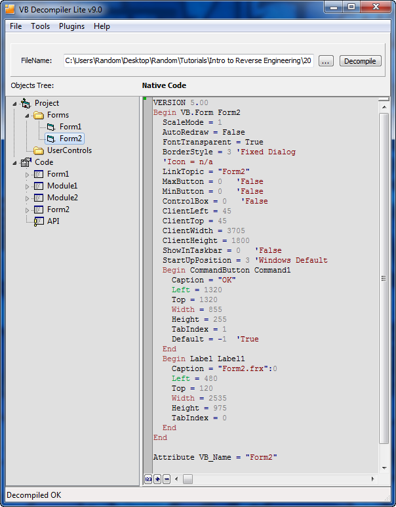Click the horizontal scrollbar thumb
This screenshot has height=507, width=396.
coord(188,479)
